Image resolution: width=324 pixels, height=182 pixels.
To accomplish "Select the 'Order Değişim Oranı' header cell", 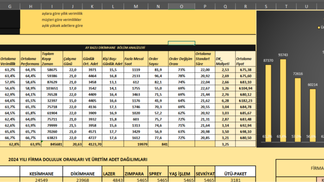I will (181, 59).
